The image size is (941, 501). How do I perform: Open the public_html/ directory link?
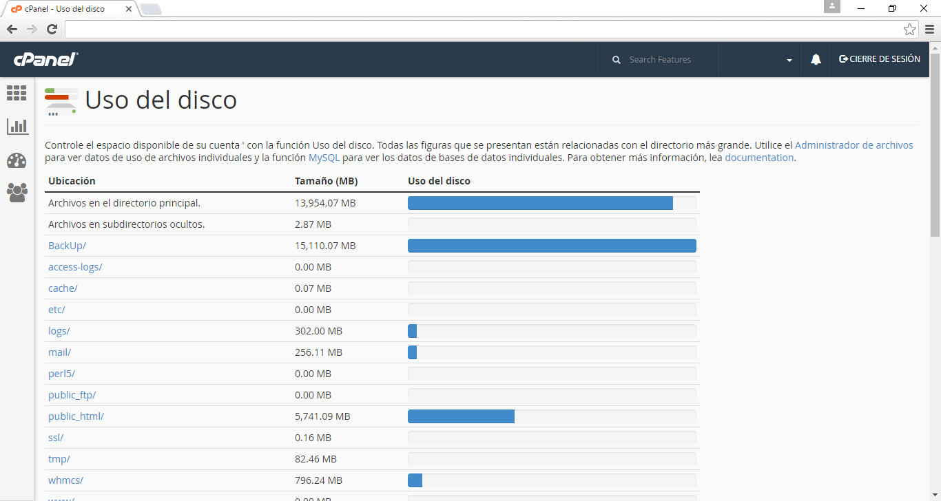(x=76, y=416)
